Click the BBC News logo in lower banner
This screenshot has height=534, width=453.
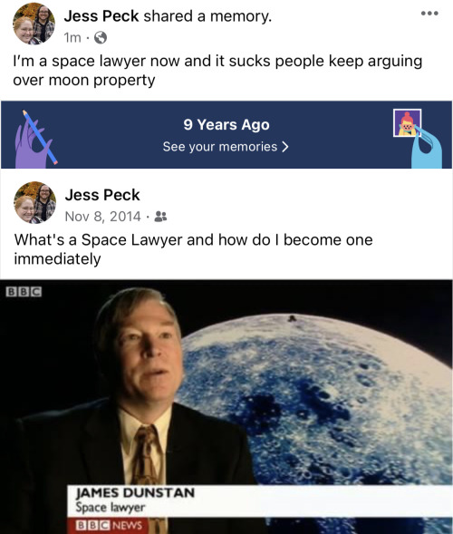click(109, 525)
